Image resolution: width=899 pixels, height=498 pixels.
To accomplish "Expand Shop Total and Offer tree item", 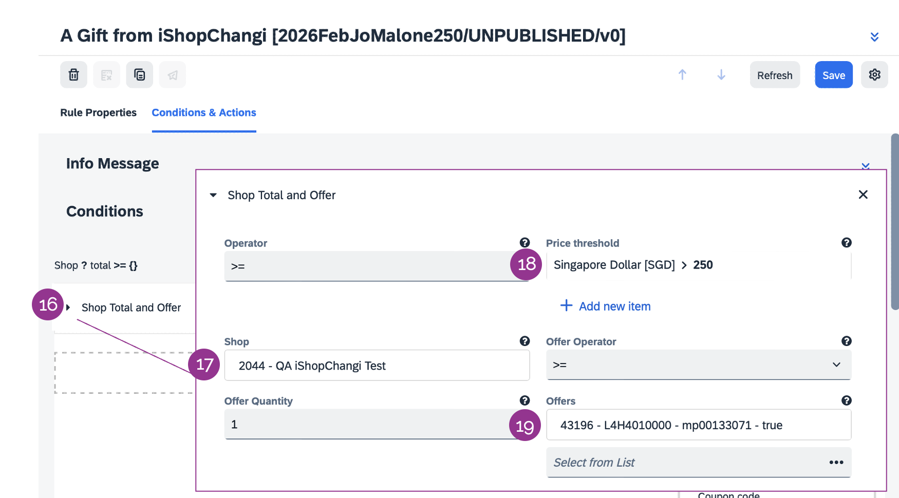I will point(68,308).
